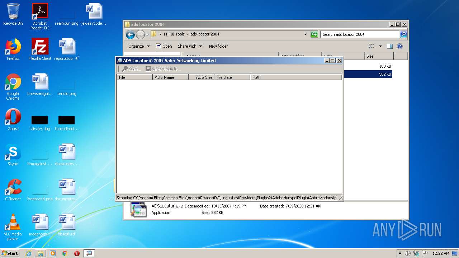459x258 pixels.
Task: Click ADSLocator.exe details pane icon
Action: pyautogui.click(x=138, y=210)
